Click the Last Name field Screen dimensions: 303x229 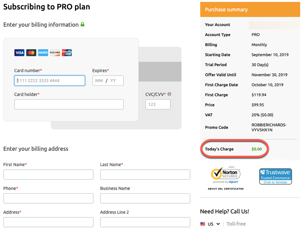(x=145, y=175)
